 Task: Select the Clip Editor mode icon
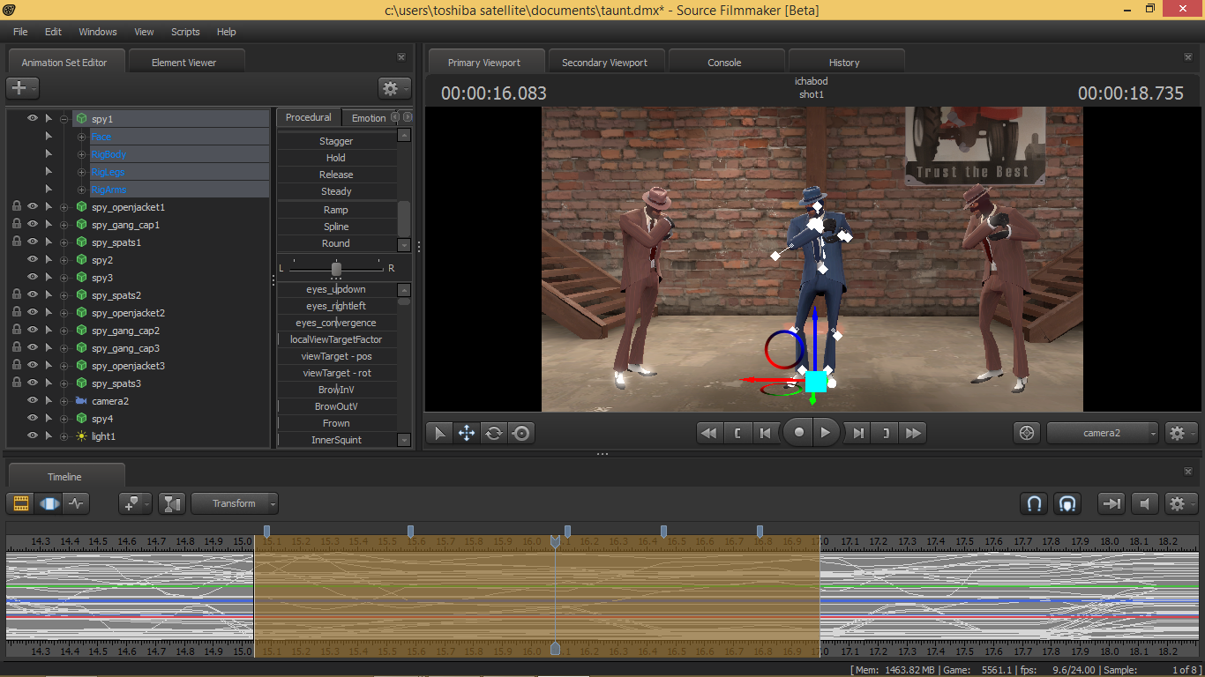(21, 503)
